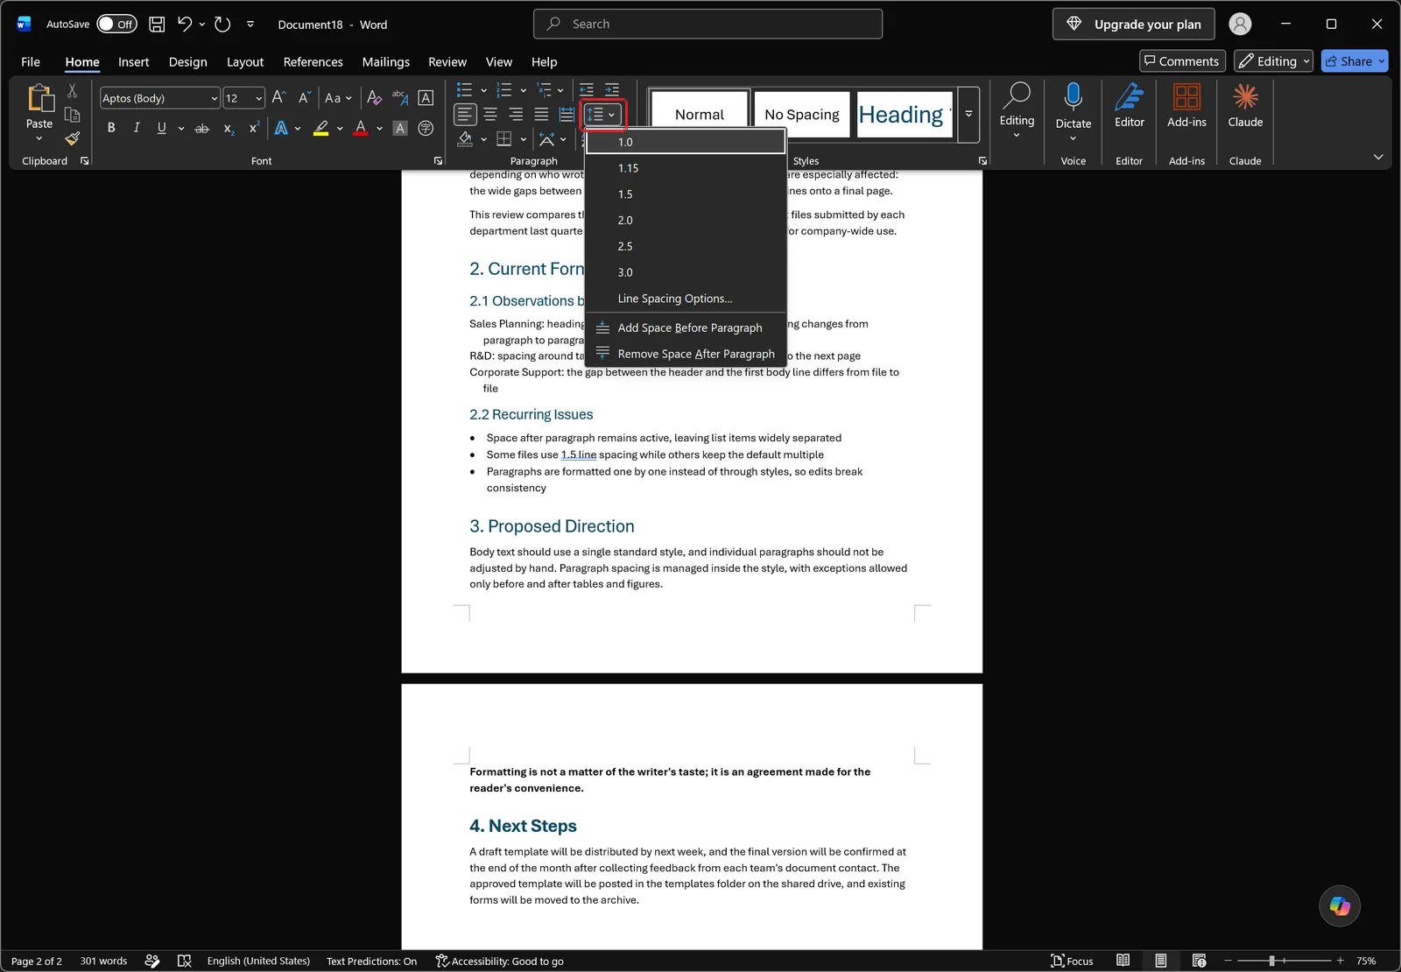Expand the bullets list dropdown arrow
This screenshot has height=972, width=1401.
click(483, 90)
